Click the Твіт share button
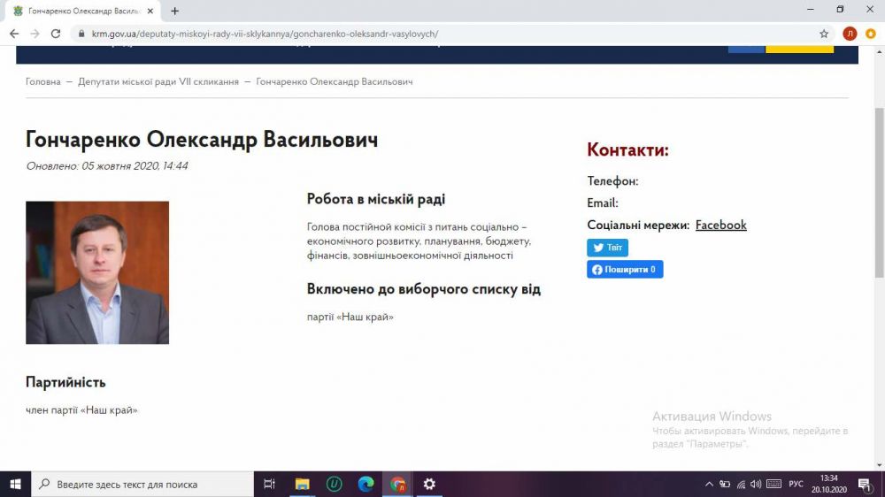This screenshot has height=497, width=885. (x=607, y=248)
